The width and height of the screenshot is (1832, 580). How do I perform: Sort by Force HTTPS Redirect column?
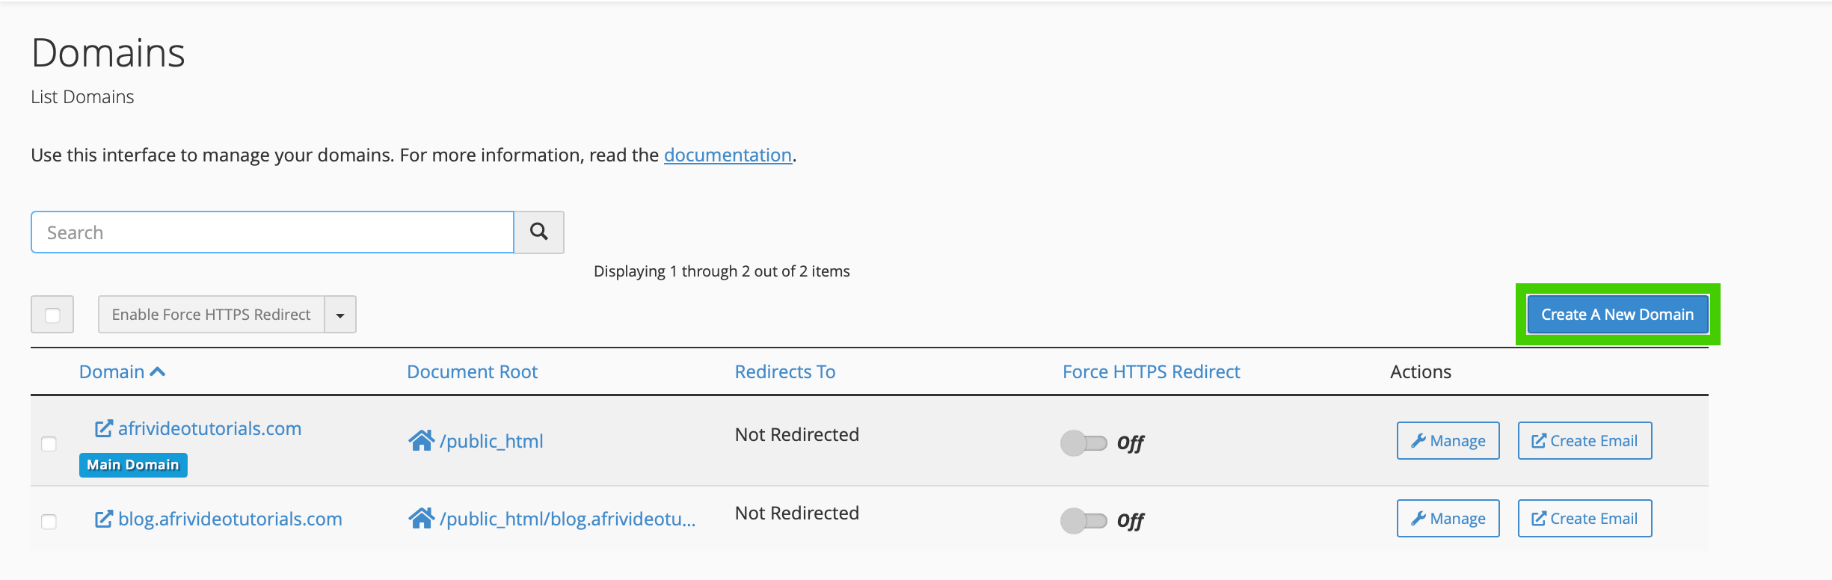[1151, 371]
